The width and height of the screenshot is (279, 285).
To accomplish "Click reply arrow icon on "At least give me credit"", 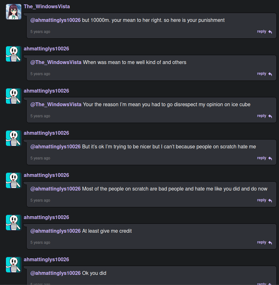I will pyautogui.click(x=270, y=243).
